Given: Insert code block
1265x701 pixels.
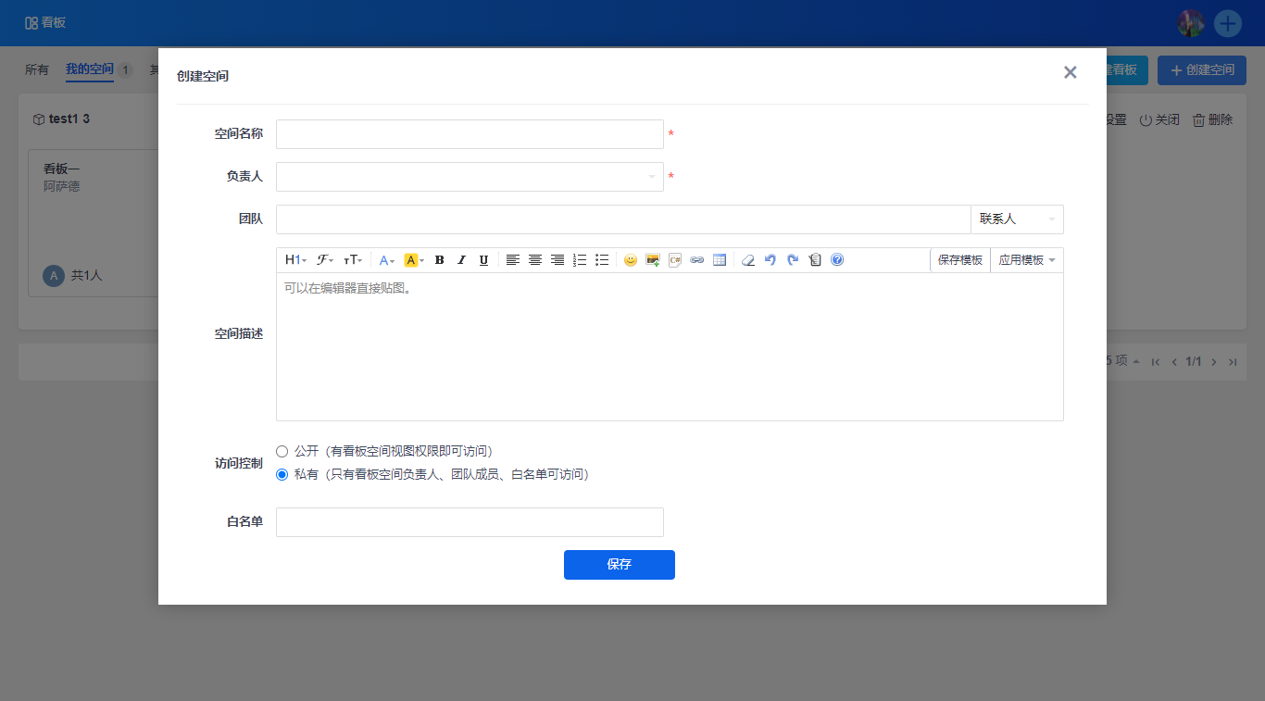Looking at the screenshot, I should coord(675,260).
